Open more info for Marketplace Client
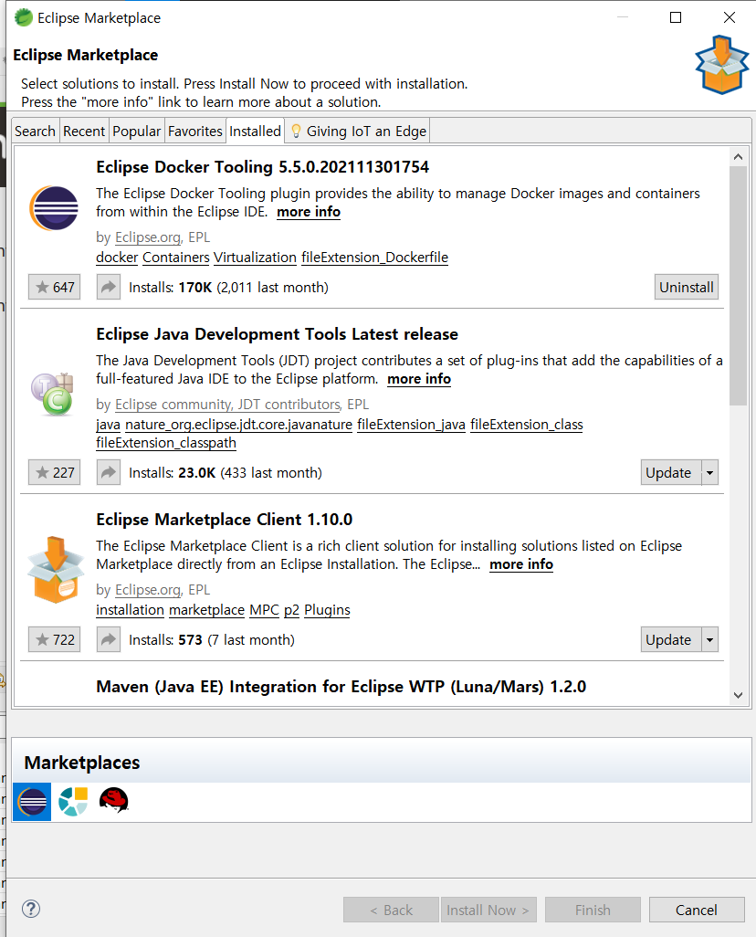 pos(521,564)
